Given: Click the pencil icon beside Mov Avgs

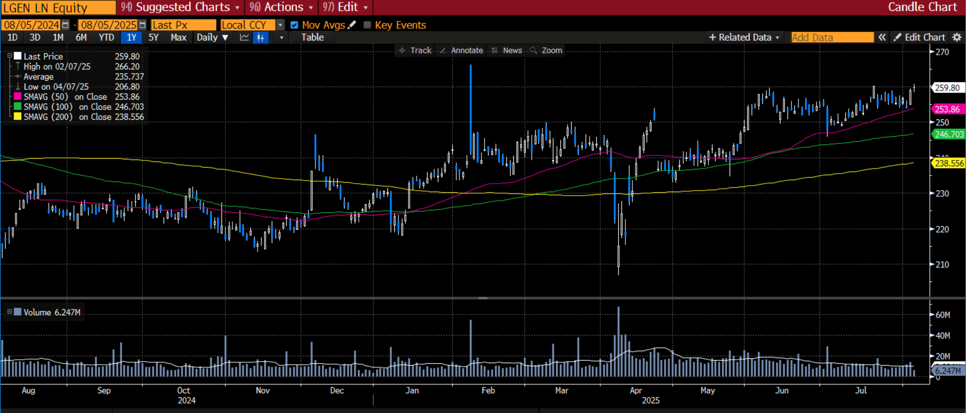Looking at the screenshot, I should (352, 25).
